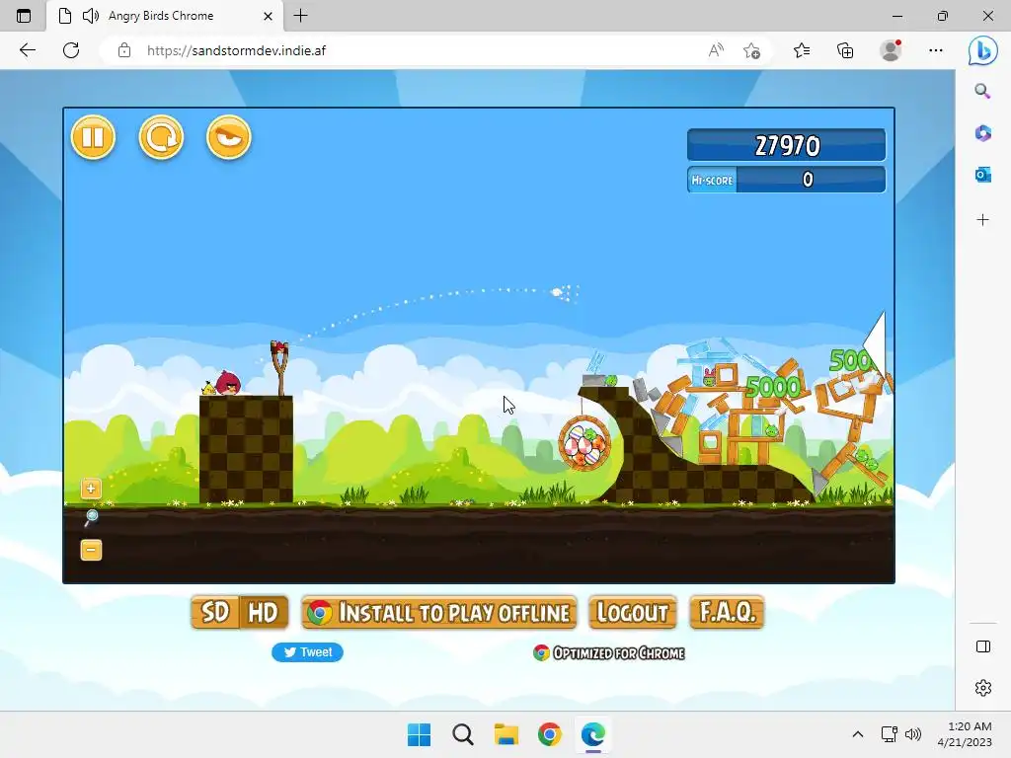Click the Hi-Score panel
Screen dimensions: 1011x758
[x=787, y=180]
